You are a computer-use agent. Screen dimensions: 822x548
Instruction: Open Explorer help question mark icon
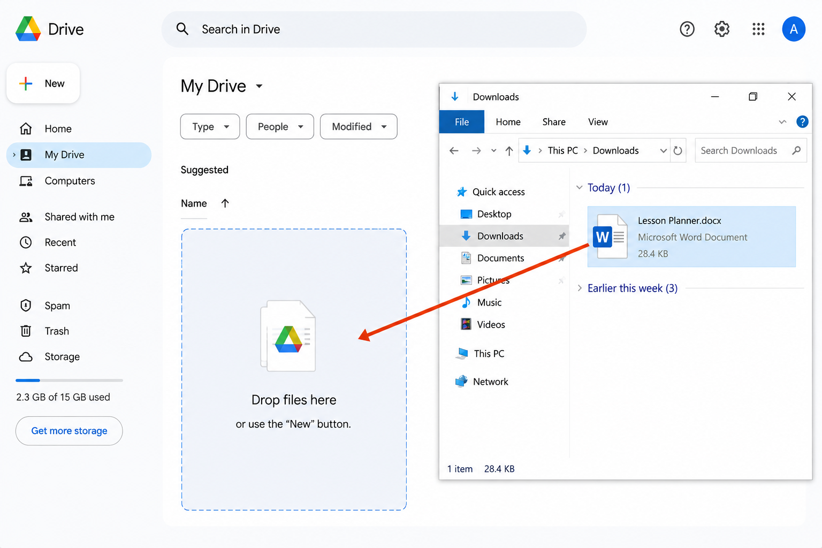click(x=802, y=122)
